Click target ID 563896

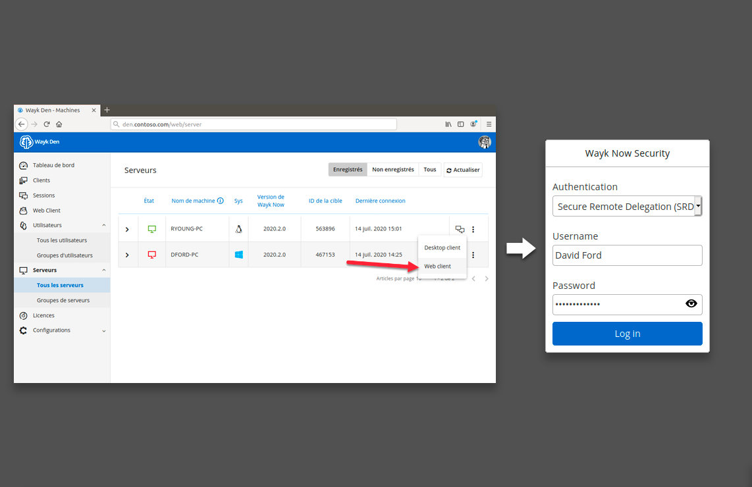point(325,229)
